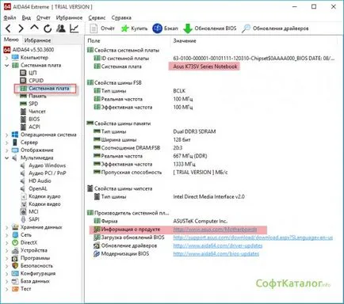Open the graph chart icon in toolbar
The height and width of the screenshot is (304, 344).
(75, 28)
